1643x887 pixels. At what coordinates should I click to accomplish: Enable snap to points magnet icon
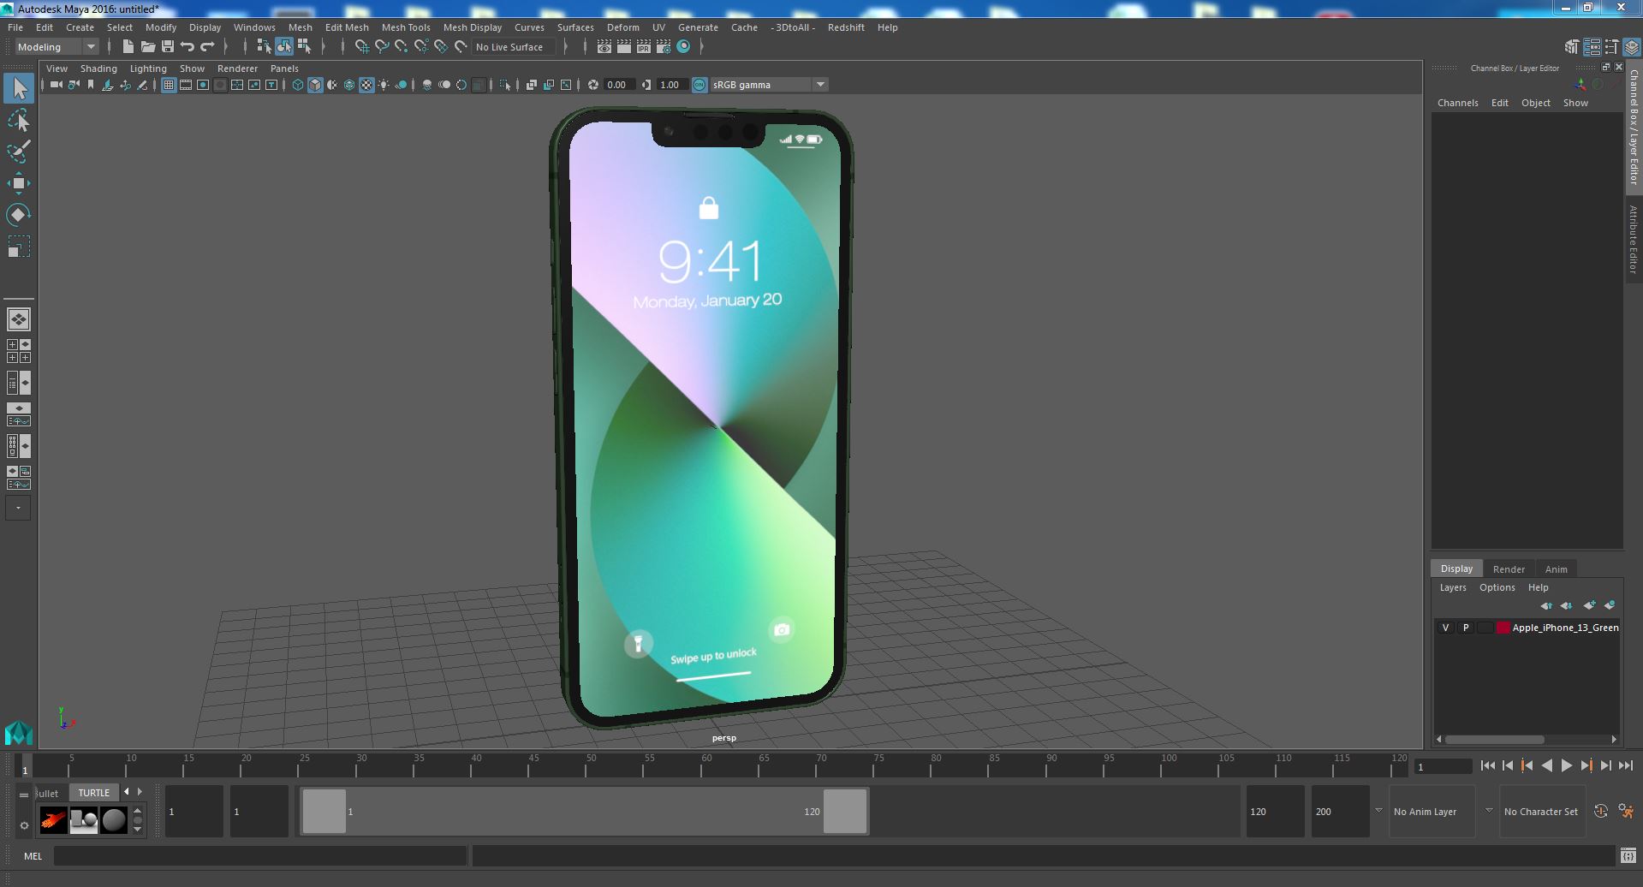(401, 47)
